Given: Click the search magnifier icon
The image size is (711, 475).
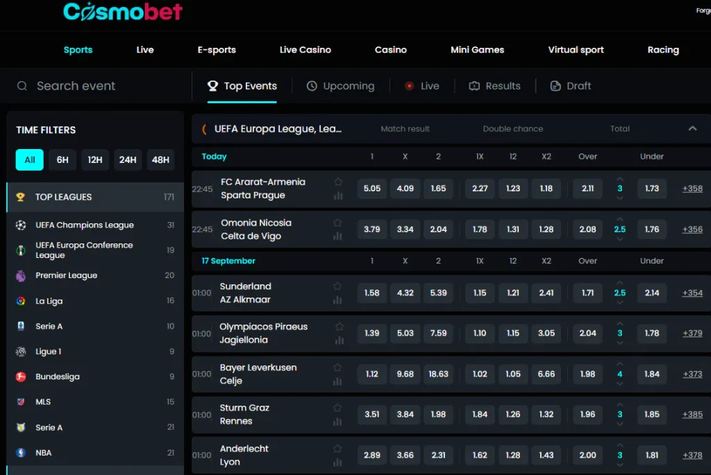Looking at the screenshot, I should click(22, 86).
